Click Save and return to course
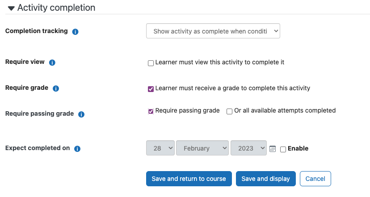This screenshot has width=370, height=197. (x=189, y=179)
